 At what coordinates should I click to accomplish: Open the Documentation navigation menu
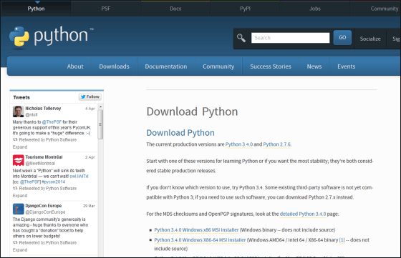(x=166, y=66)
